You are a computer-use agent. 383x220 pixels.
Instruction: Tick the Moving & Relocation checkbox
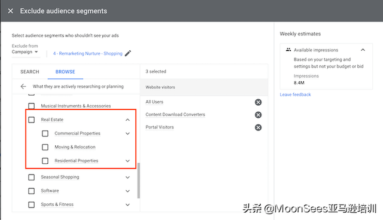[x=45, y=147]
